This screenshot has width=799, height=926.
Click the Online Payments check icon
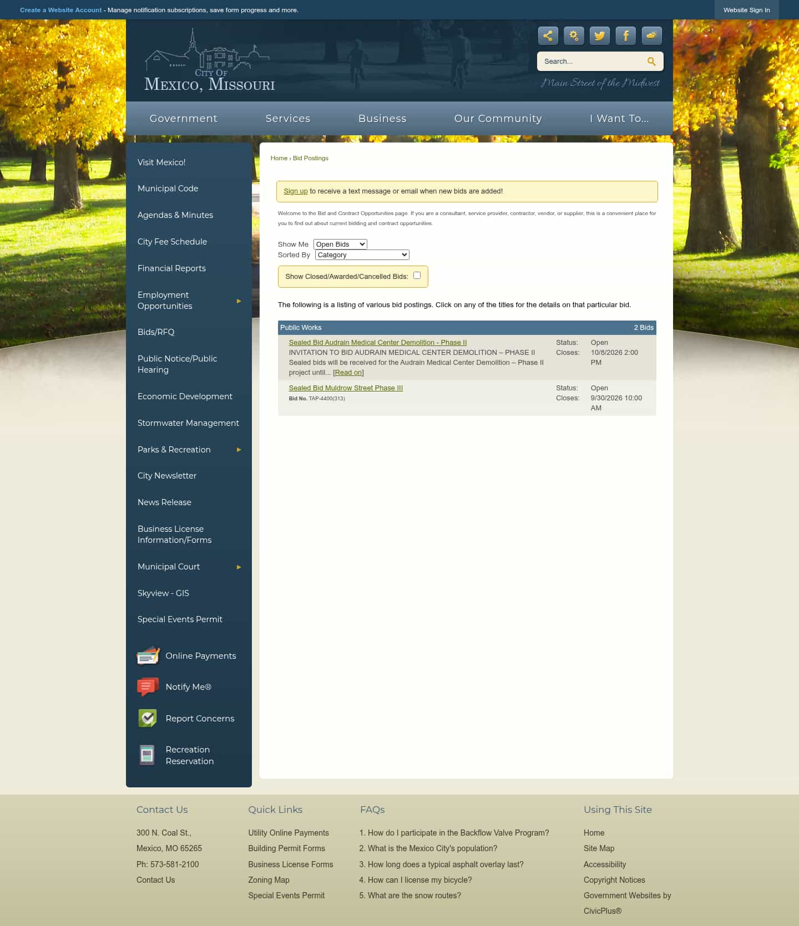pyautogui.click(x=148, y=656)
